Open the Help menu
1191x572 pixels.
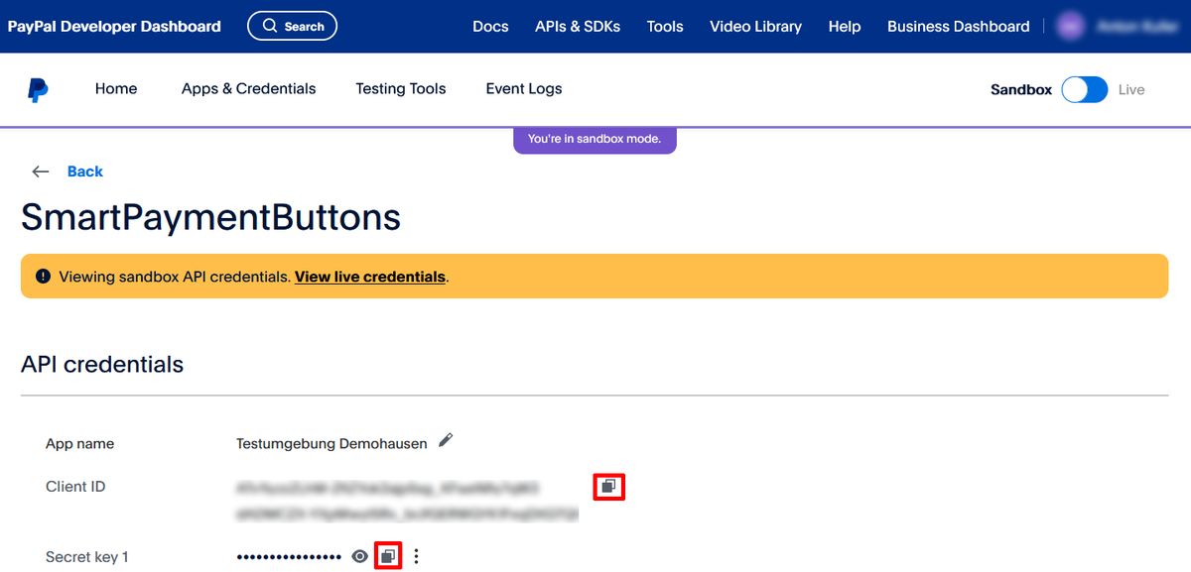845,27
